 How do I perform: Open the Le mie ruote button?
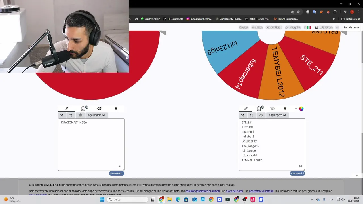click(351, 27)
